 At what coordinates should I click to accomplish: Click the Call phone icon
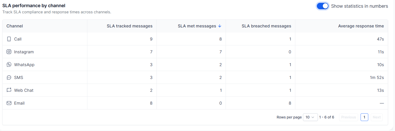click(x=9, y=39)
